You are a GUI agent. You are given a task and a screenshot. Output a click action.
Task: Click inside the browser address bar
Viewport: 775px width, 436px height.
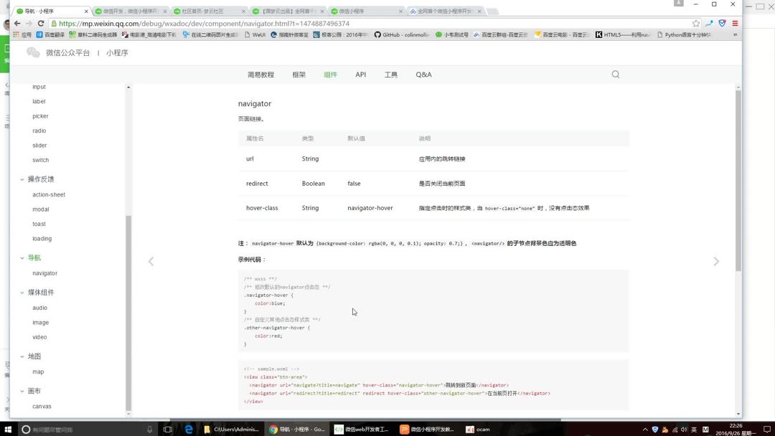tap(215, 23)
